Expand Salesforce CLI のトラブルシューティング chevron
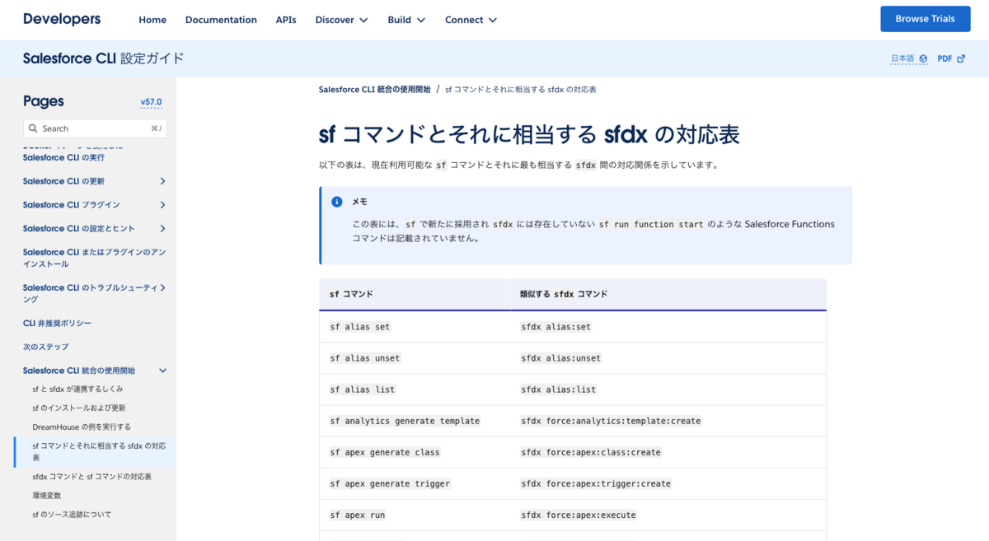The width and height of the screenshot is (989, 541). [x=162, y=288]
